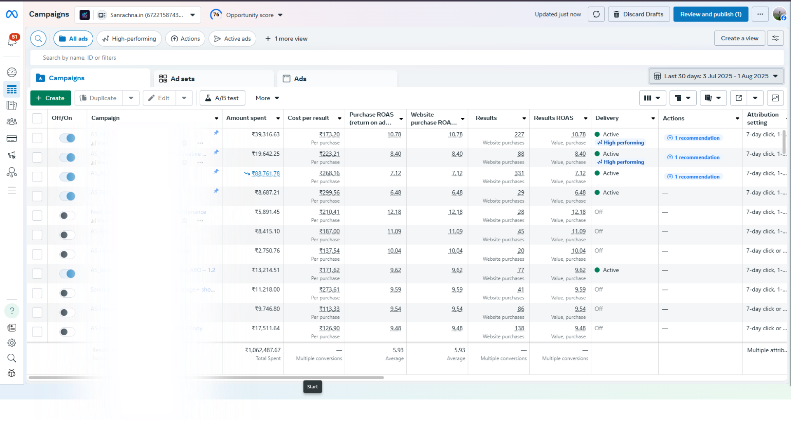Screen dimensions: 791x425
Task: Turn on the ₹17,511.64 campaign toggle
Action: pos(67,332)
